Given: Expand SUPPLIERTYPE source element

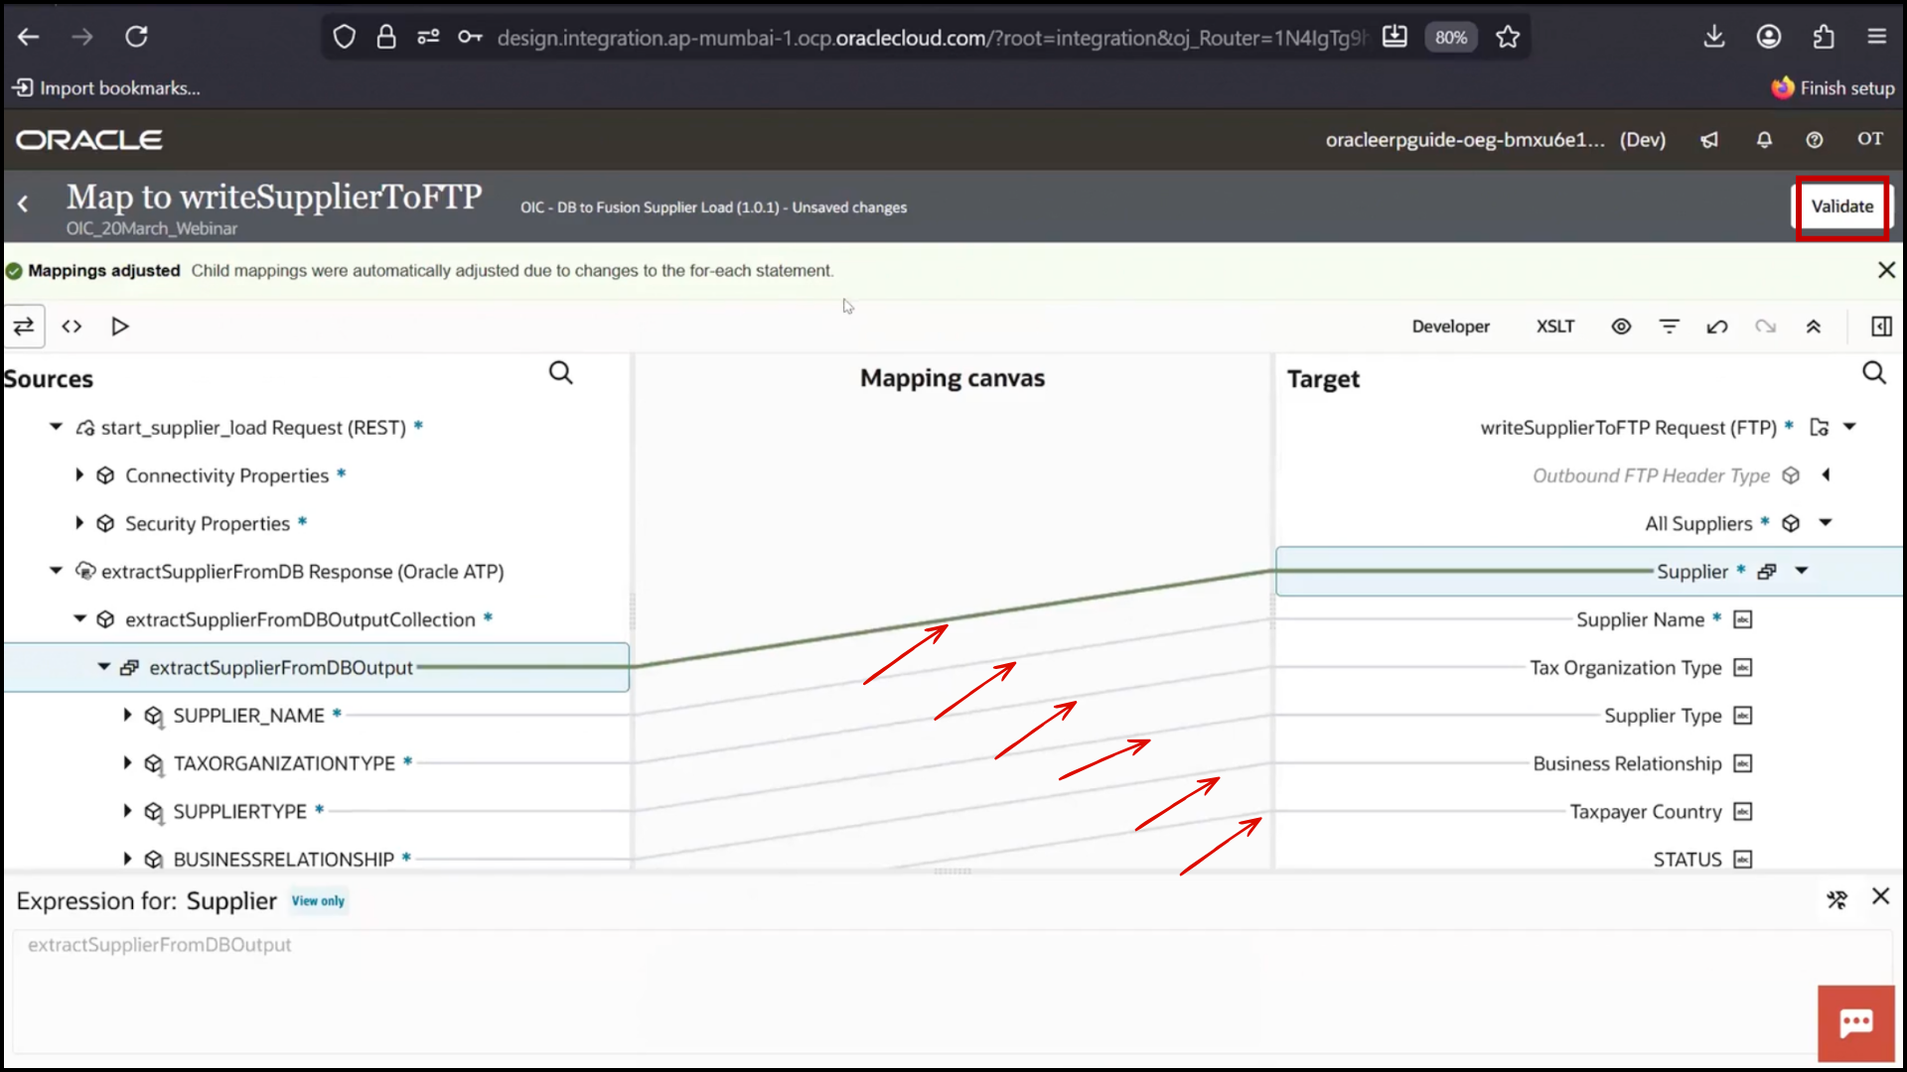Looking at the screenshot, I should (x=127, y=811).
